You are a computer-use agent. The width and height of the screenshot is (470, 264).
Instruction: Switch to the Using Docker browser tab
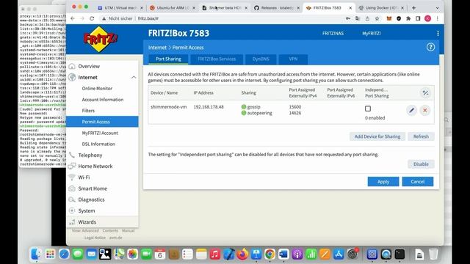[x=381, y=8]
